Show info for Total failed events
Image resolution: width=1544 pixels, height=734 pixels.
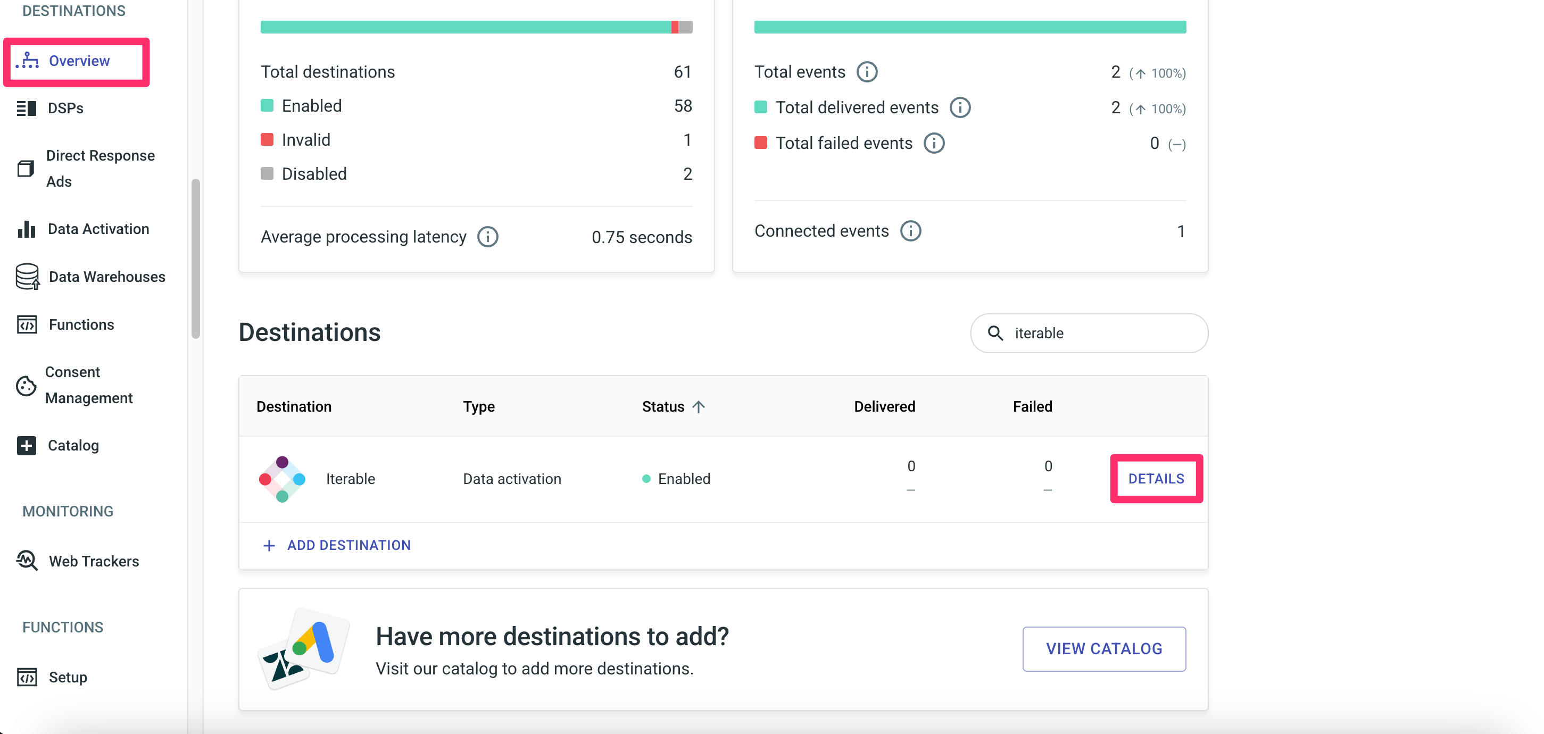click(x=934, y=143)
